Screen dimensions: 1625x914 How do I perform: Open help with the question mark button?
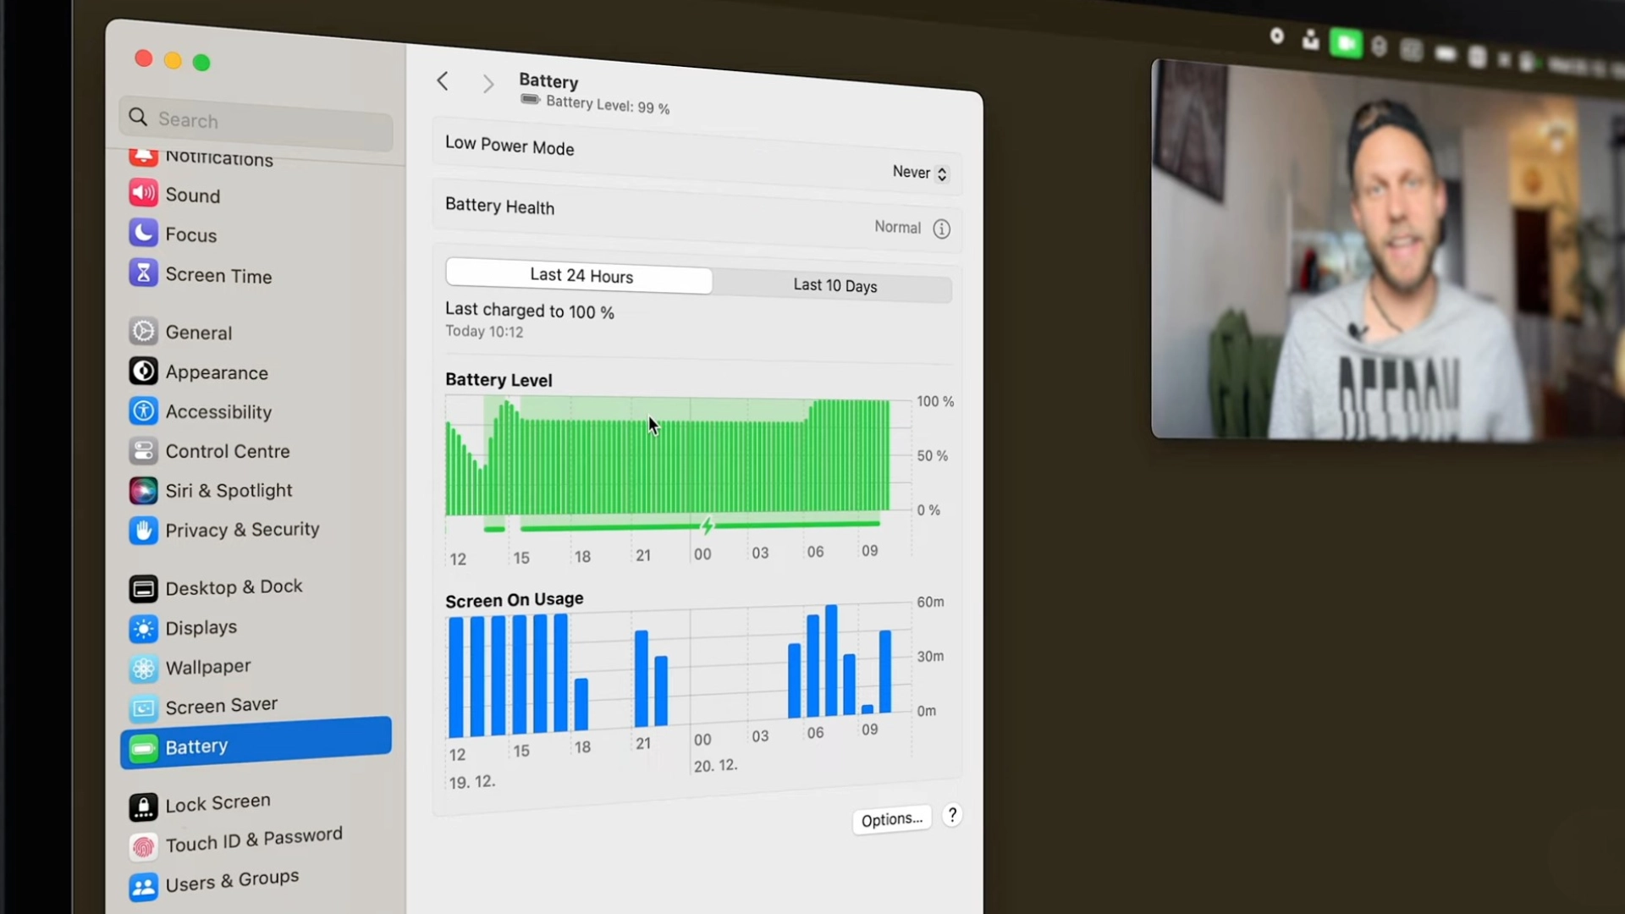pyautogui.click(x=953, y=816)
